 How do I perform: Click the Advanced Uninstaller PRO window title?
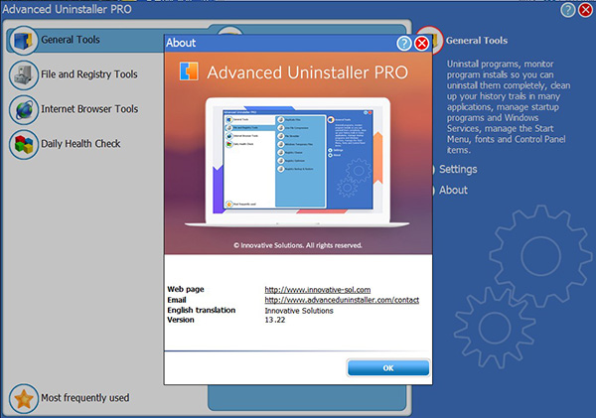[67, 9]
